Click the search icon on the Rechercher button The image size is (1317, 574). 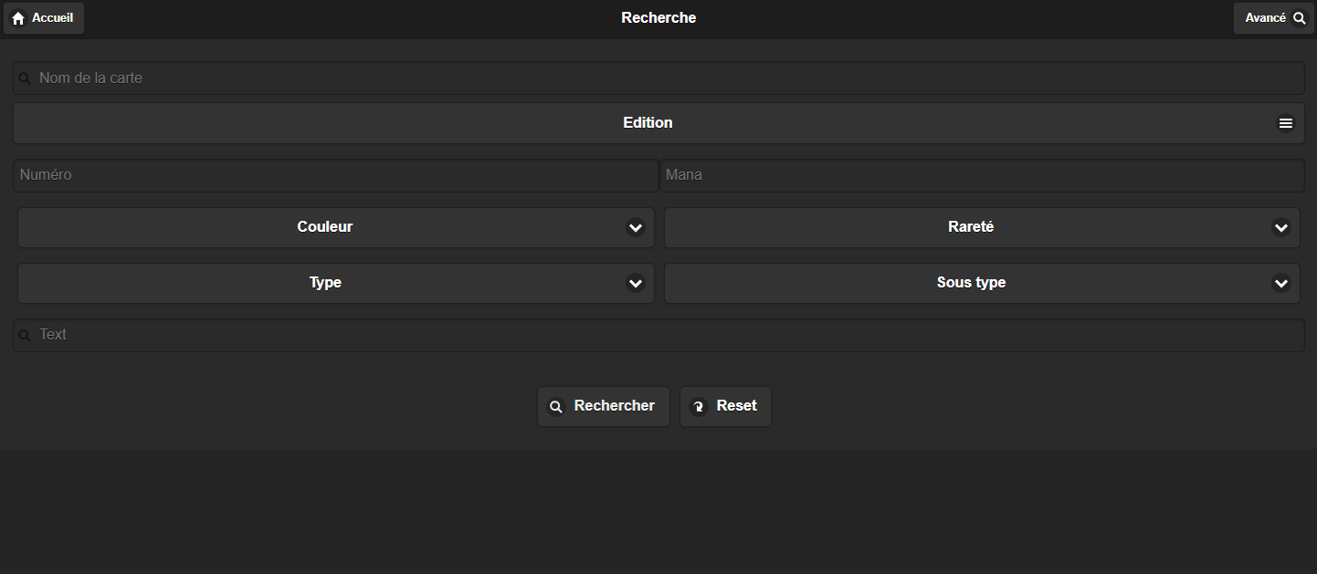tap(555, 407)
